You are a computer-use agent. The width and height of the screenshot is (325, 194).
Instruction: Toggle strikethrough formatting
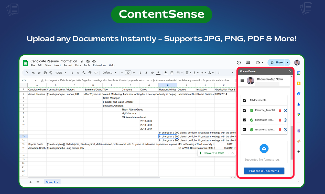click(x=152, y=73)
